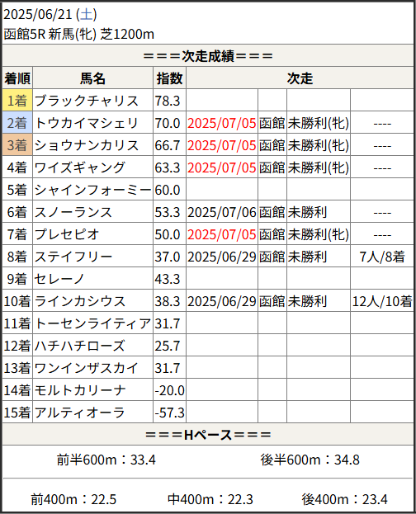416x514 pixels.
Task: Click ステイフリー result 7人/8着
Action: pos(382,257)
